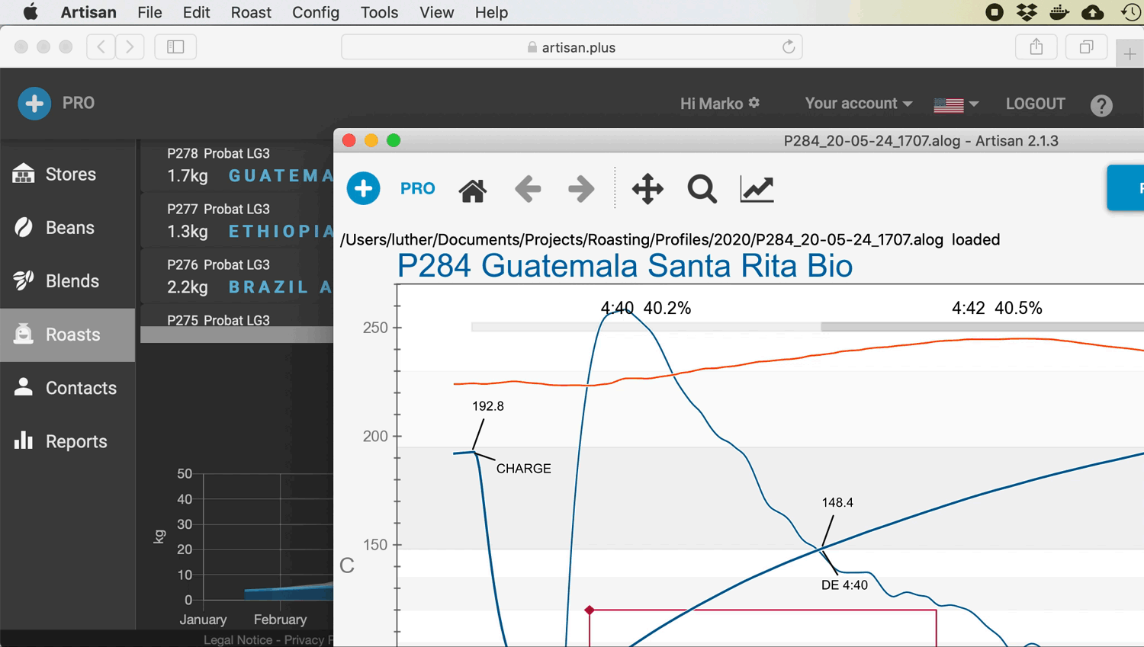Viewport: 1144px width, 647px height.
Task: Open the Config menu
Action: pyautogui.click(x=316, y=12)
